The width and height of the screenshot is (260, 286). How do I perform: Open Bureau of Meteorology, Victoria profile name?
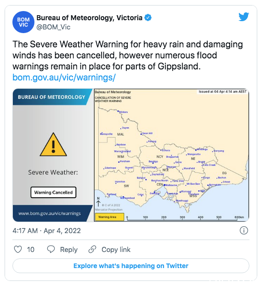click(89, 17)
